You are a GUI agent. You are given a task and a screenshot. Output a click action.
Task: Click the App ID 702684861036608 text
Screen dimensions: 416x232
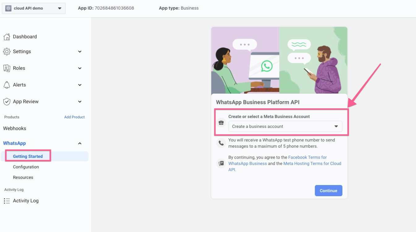[x=106, y=8]
